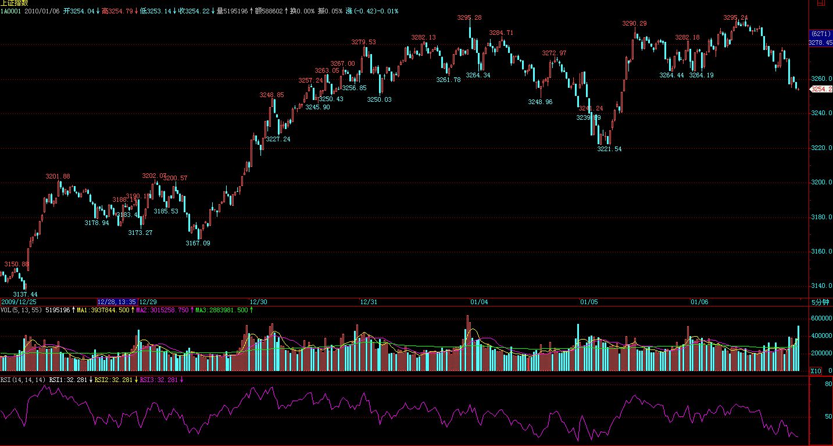This screenshot has height=446, width=833.
Task: Click the 3284.71 high price label
Action: (501, 33)
